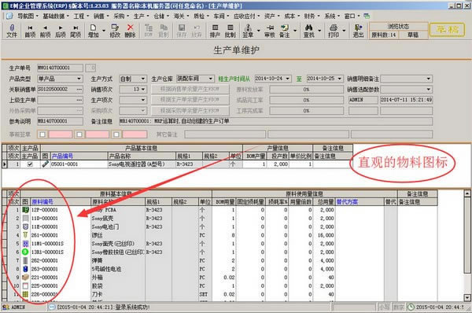The image size is (472, 313).
Task: Open the 财务 menu
Action: [312, 16]
